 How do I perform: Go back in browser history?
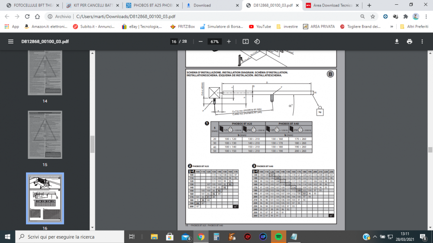[7, 16]
